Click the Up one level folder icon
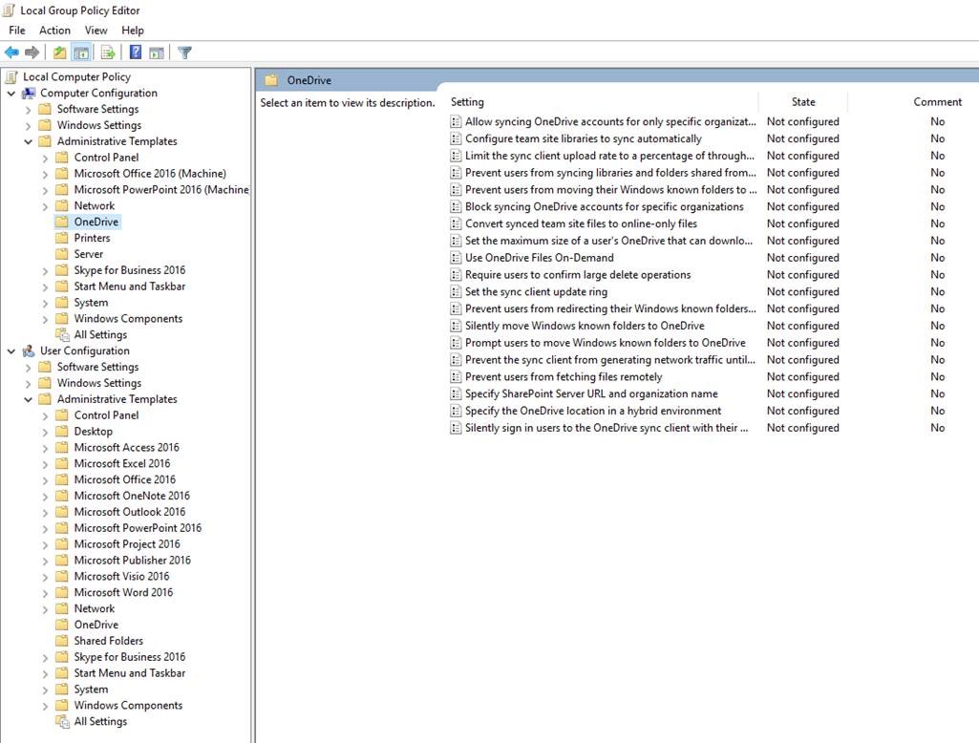The height and width of the screenshot is (743, 979). click(x=60, y=53)
